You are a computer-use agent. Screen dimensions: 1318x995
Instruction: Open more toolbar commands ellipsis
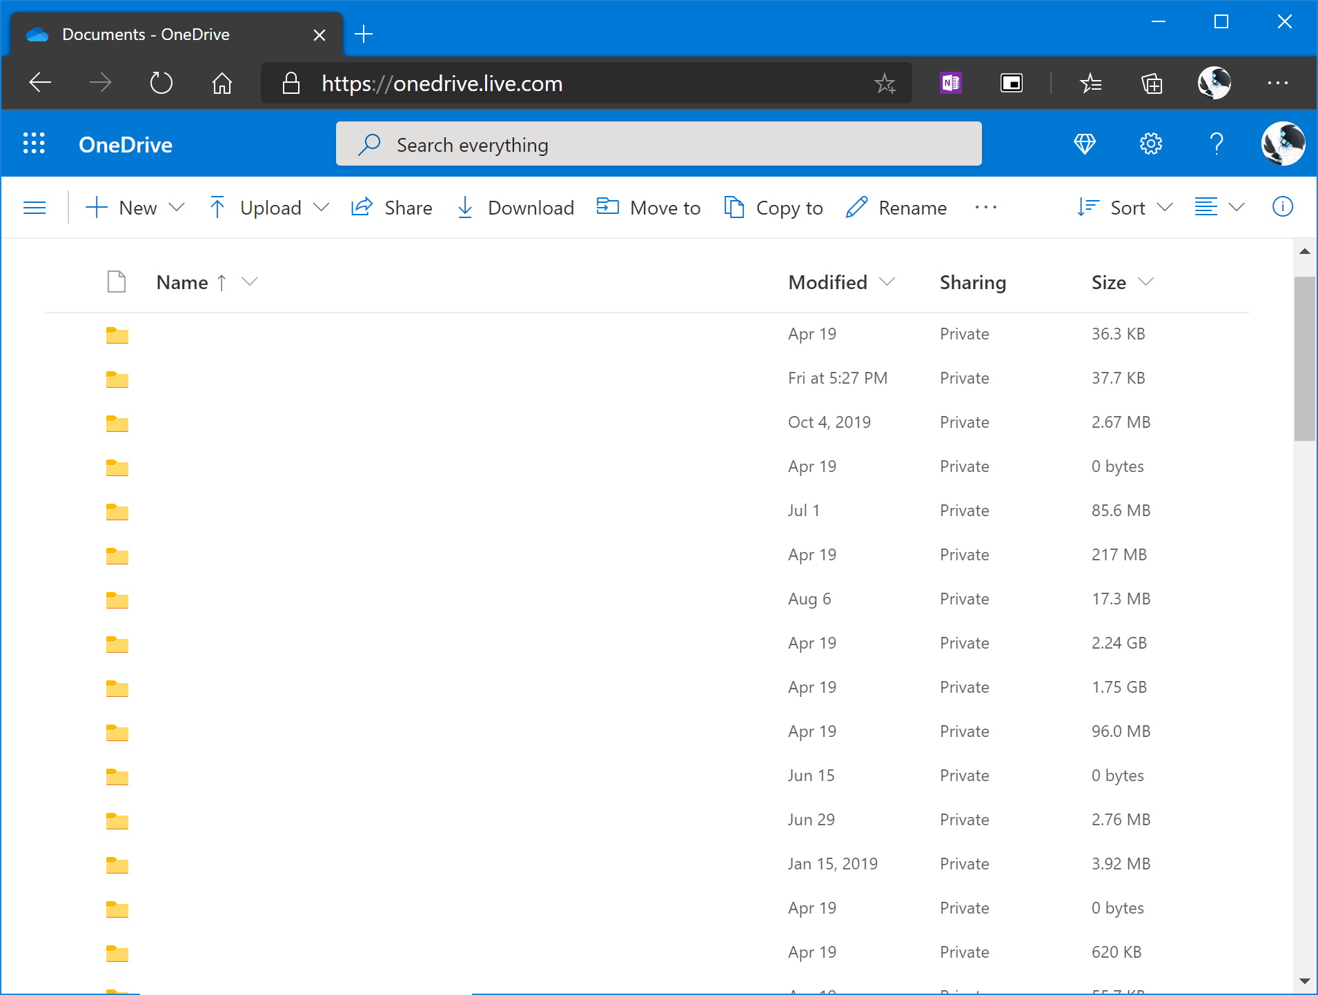(985, 208)
